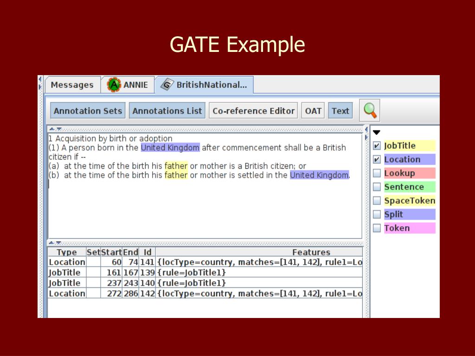Select the Location row with Id 142
Screen dimensions: 475x356
tap(205, 293)
